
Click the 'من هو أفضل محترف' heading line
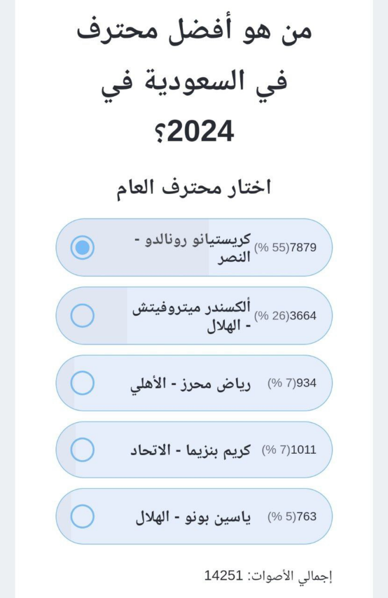click(194, 32)
